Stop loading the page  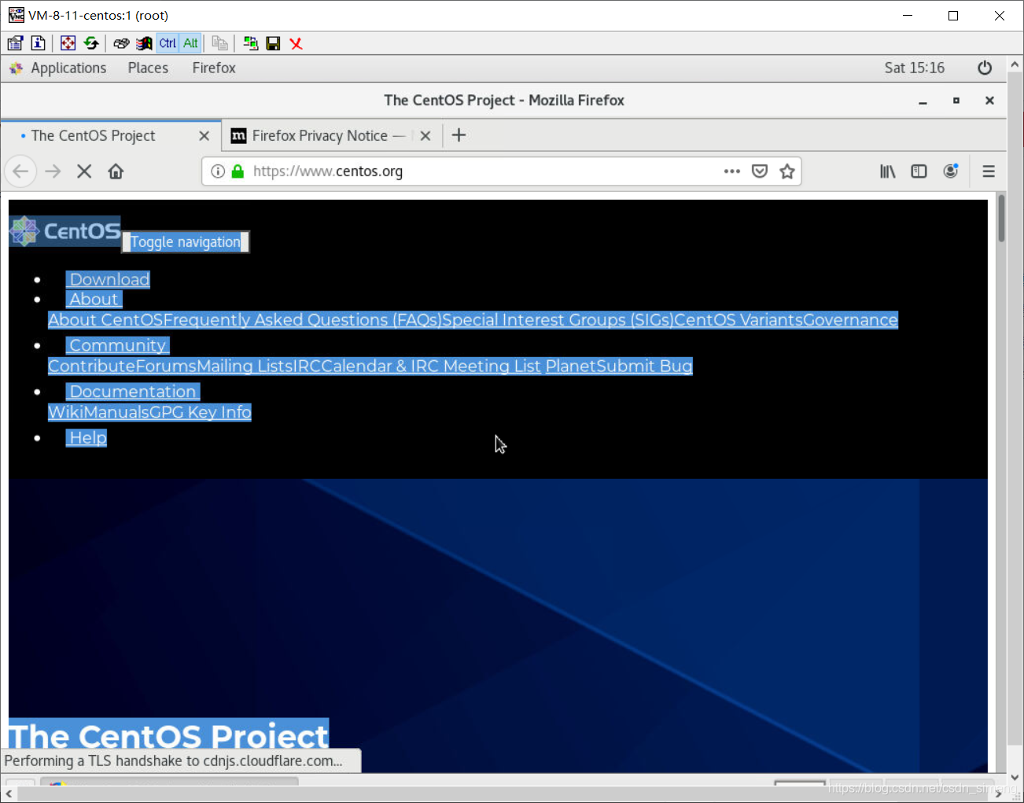[84, 171]
